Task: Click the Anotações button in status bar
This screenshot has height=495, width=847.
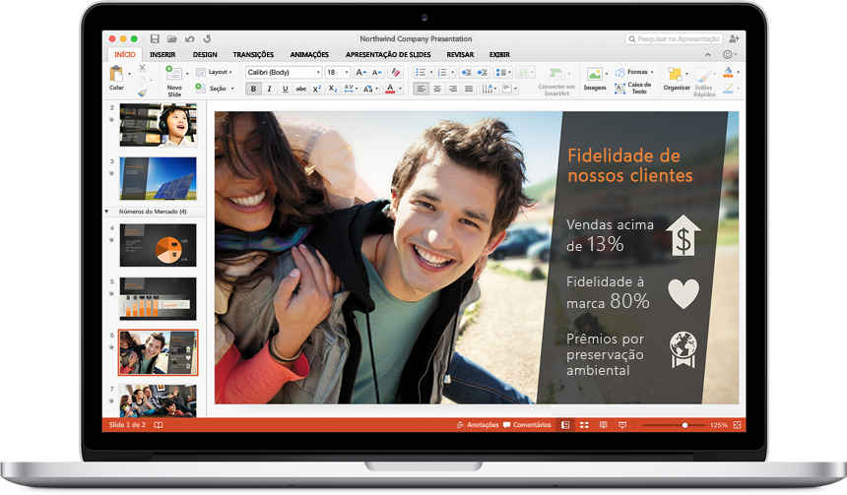Action: tap(477, 425)
